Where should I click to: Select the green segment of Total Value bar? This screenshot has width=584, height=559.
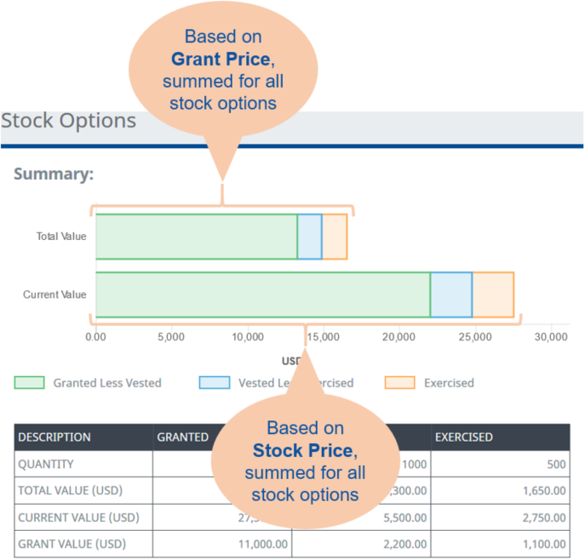196,237
